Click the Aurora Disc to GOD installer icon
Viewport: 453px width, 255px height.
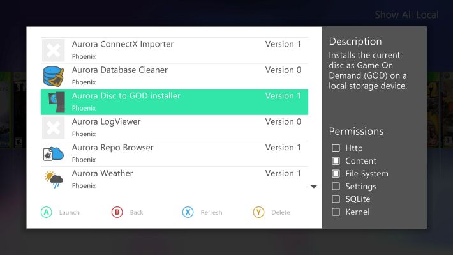click(57, 102)
